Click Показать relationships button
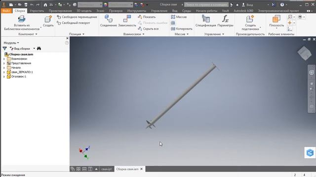Image resolution: width=316 pixels, height=177 pixels. point(147,17)
